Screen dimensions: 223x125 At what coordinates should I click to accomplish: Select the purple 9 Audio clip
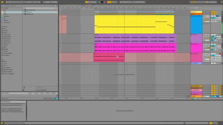click(136, 39)
